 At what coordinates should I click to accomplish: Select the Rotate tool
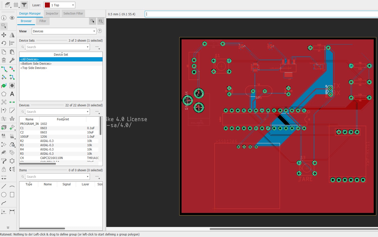4,43
